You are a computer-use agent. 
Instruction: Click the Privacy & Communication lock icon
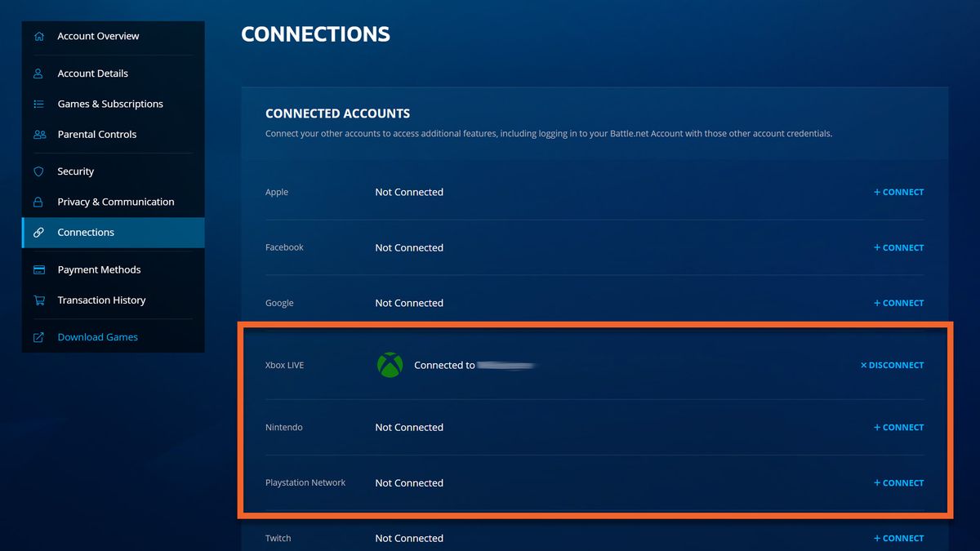pos(38,202)
